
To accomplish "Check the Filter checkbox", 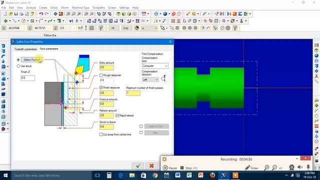I will tap(141, 132).
